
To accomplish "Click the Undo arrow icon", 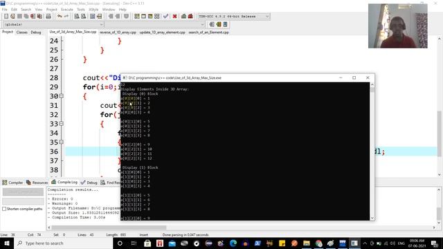I will coord(60,17).
